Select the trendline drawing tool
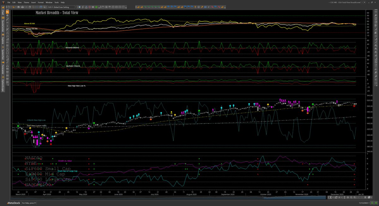Image resolution: width=379 pixels, height=206 pixels. click(7, 19)
